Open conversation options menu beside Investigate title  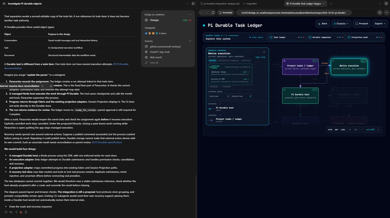tap(187, 3)
